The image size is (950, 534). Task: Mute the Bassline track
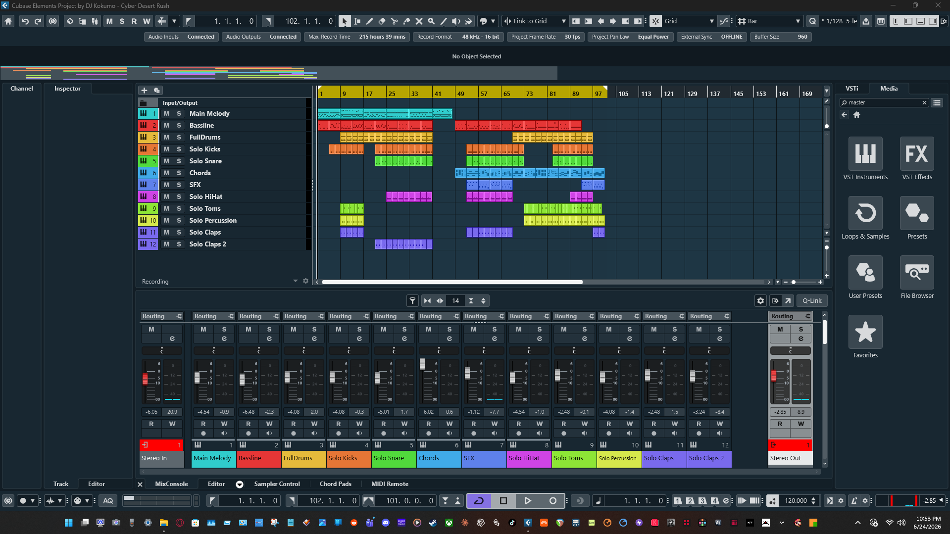pyautogui.click(x=166, y=125)
